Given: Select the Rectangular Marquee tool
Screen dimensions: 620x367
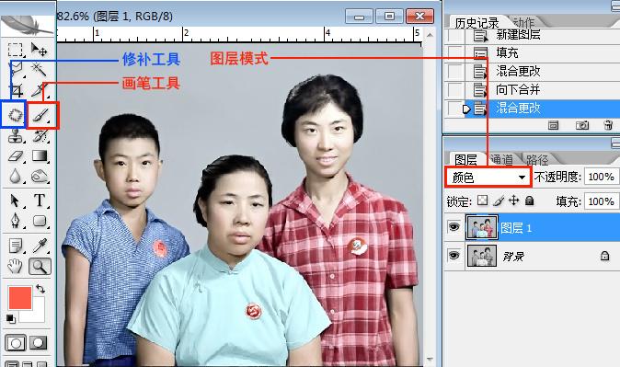Looking at the screenshot, I should [x=16, y=50].
